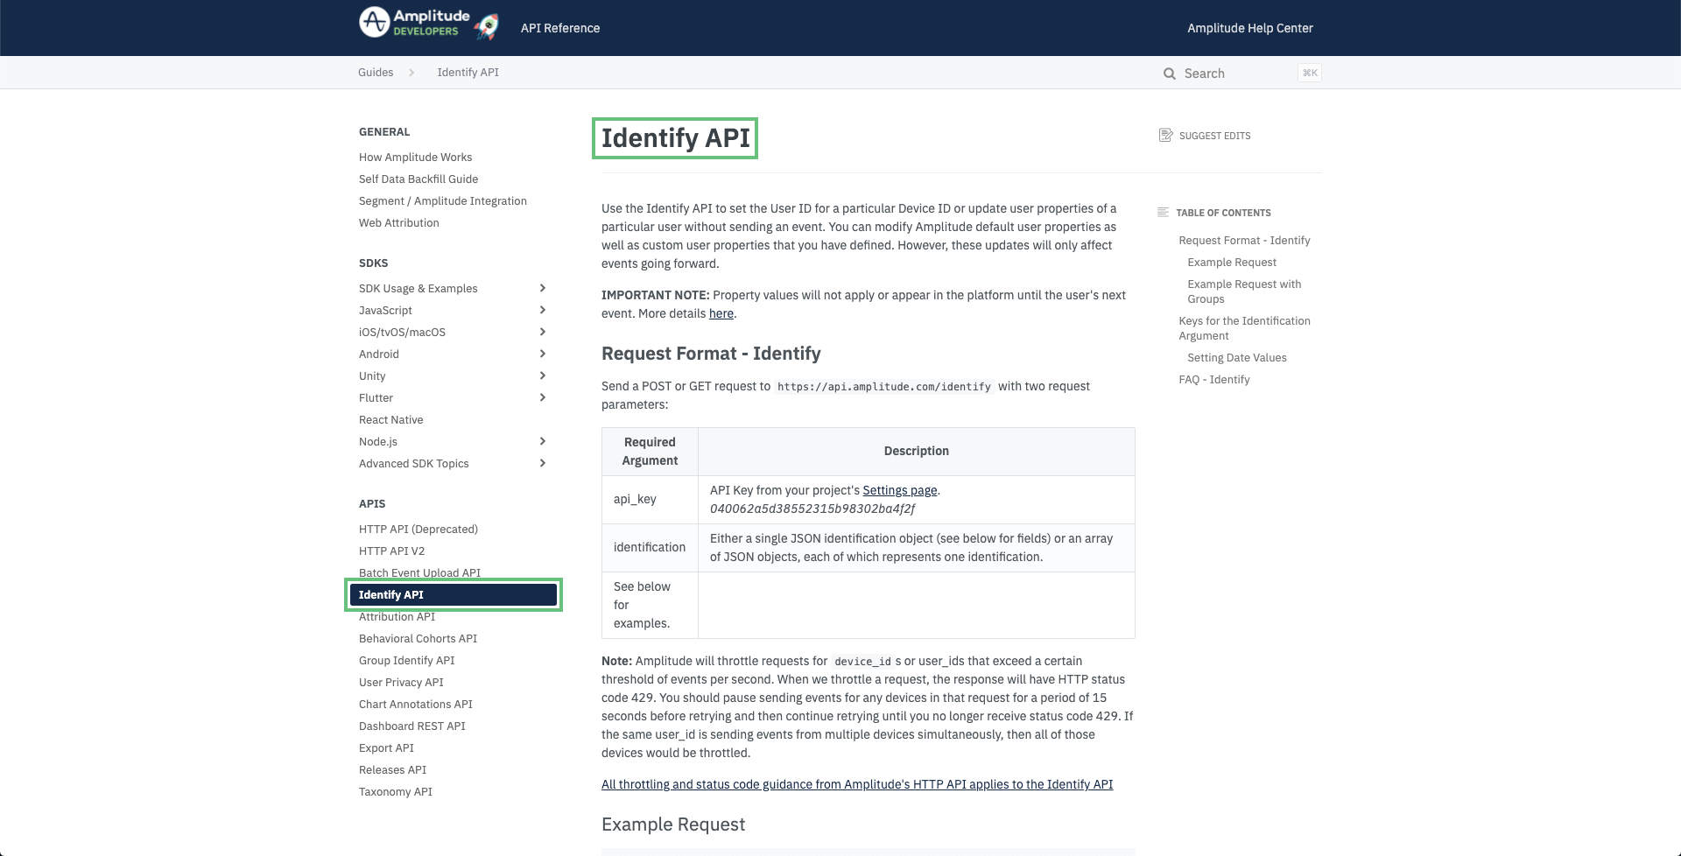Open Group Identify API page

tap(406, 660)
